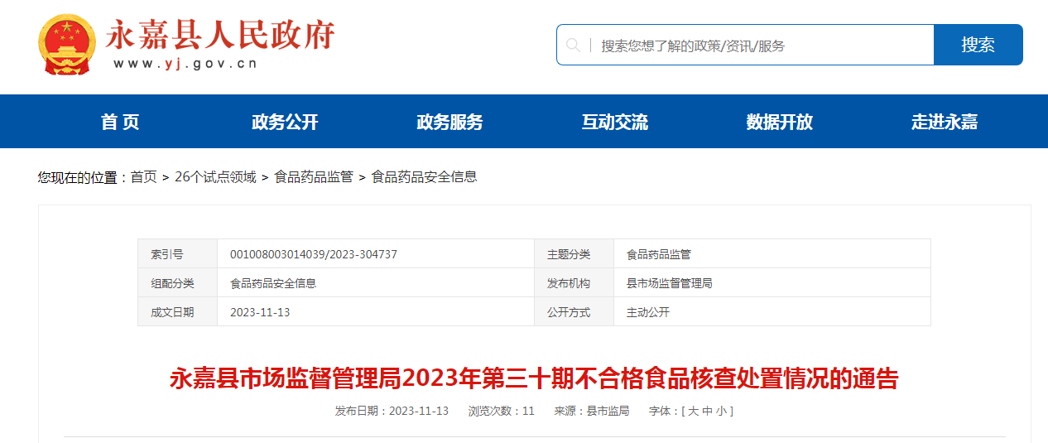The height and width of the screenshot is (443, 1048).
Task: Go to 首页 in the breadcrumb
Action: 143,176
